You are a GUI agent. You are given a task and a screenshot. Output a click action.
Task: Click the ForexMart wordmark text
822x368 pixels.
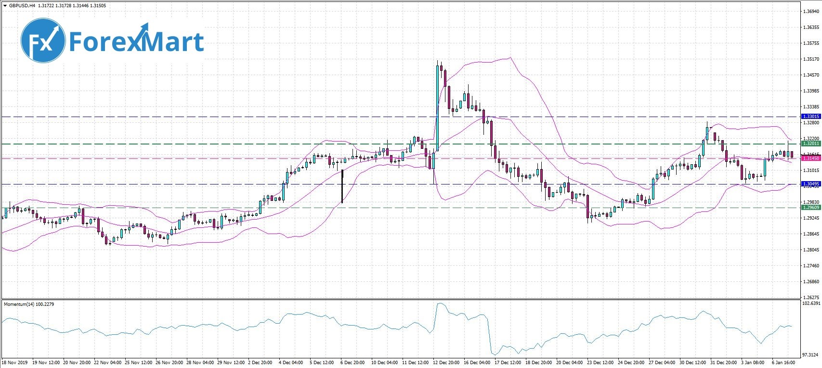pos(136,41)
